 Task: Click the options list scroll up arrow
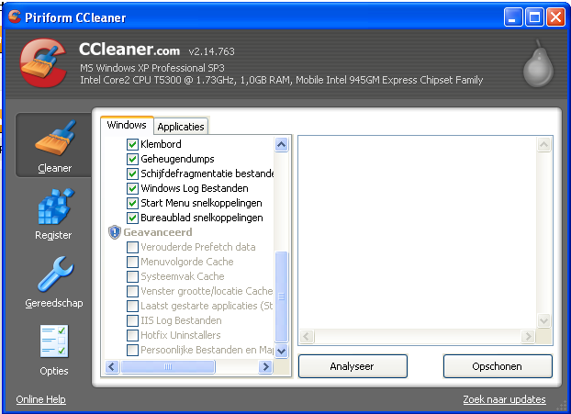pos(282,144)
